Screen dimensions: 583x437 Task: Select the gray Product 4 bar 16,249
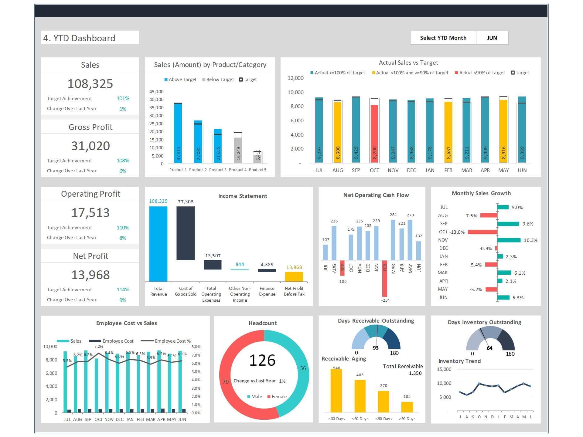[x=238, y=150]
